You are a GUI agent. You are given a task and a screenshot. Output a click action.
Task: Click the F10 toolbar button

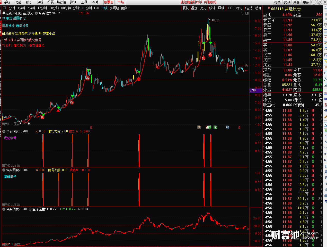click(x=231, y=8)
